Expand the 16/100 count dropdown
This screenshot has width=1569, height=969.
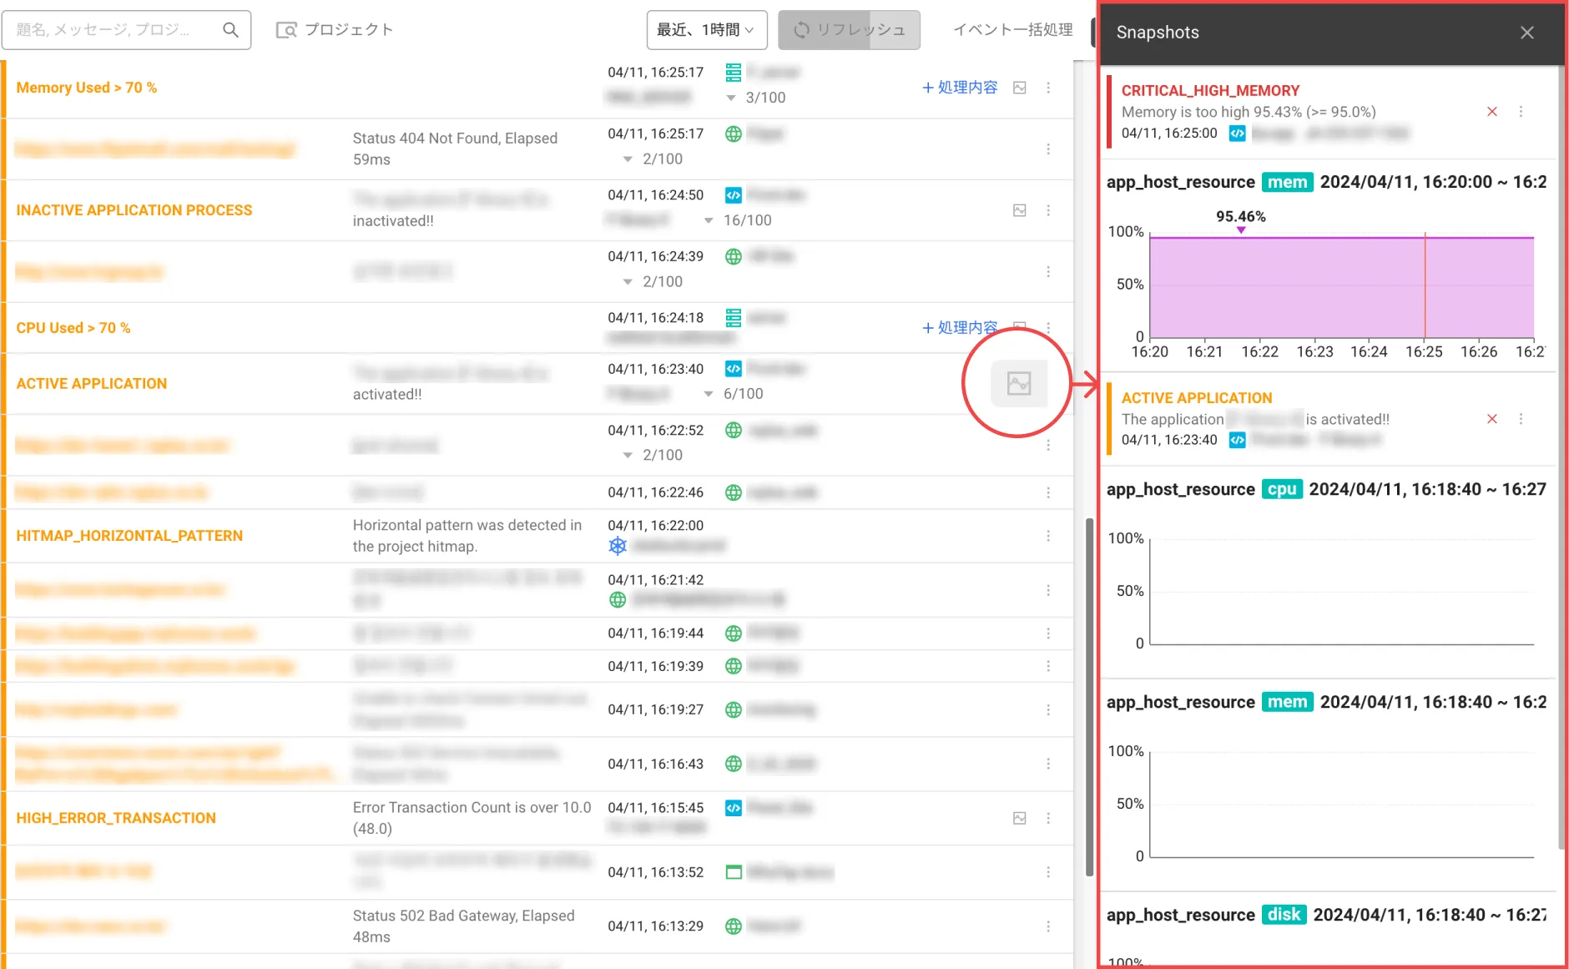[709, 220]
